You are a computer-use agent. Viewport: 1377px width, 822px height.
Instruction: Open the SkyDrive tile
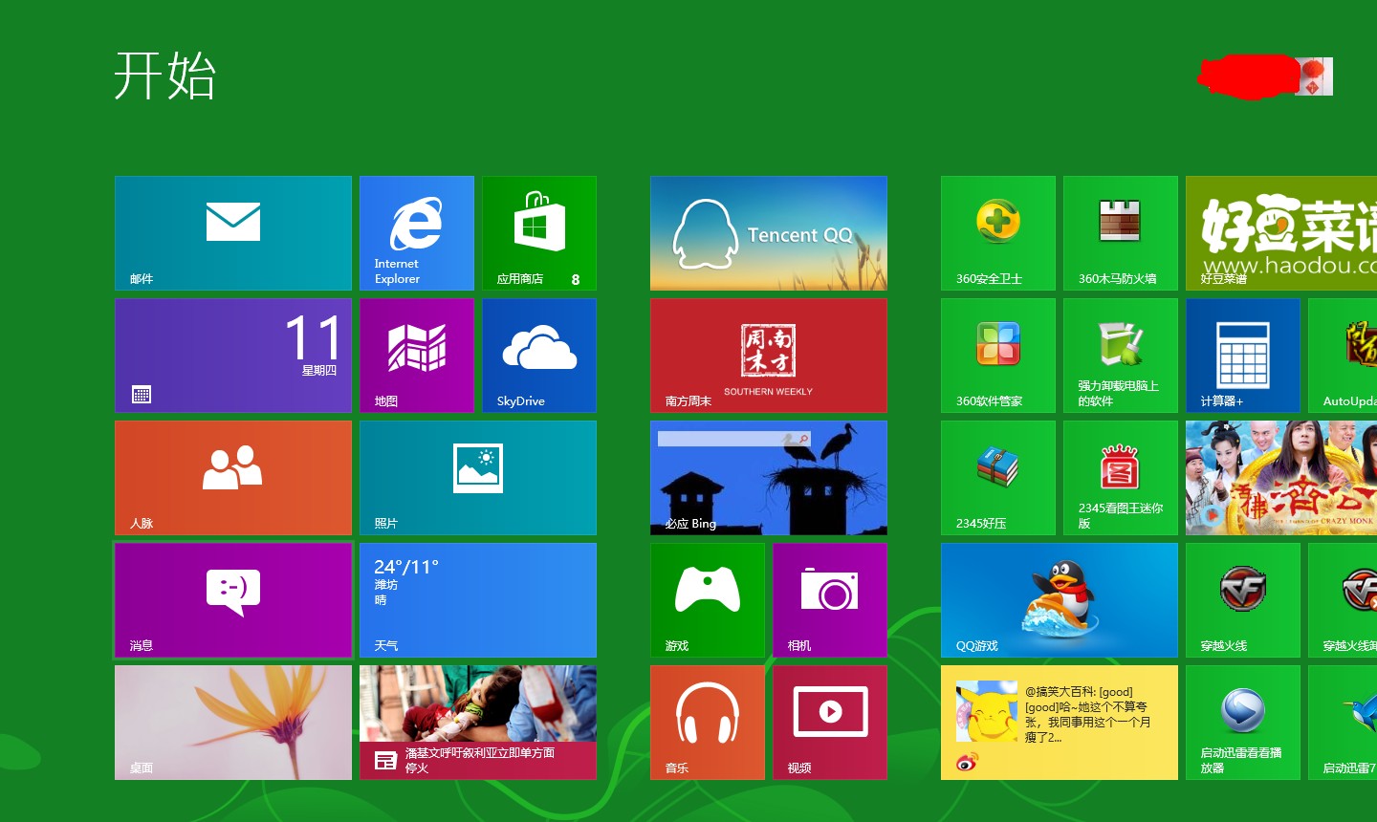(x=539, y=356)
